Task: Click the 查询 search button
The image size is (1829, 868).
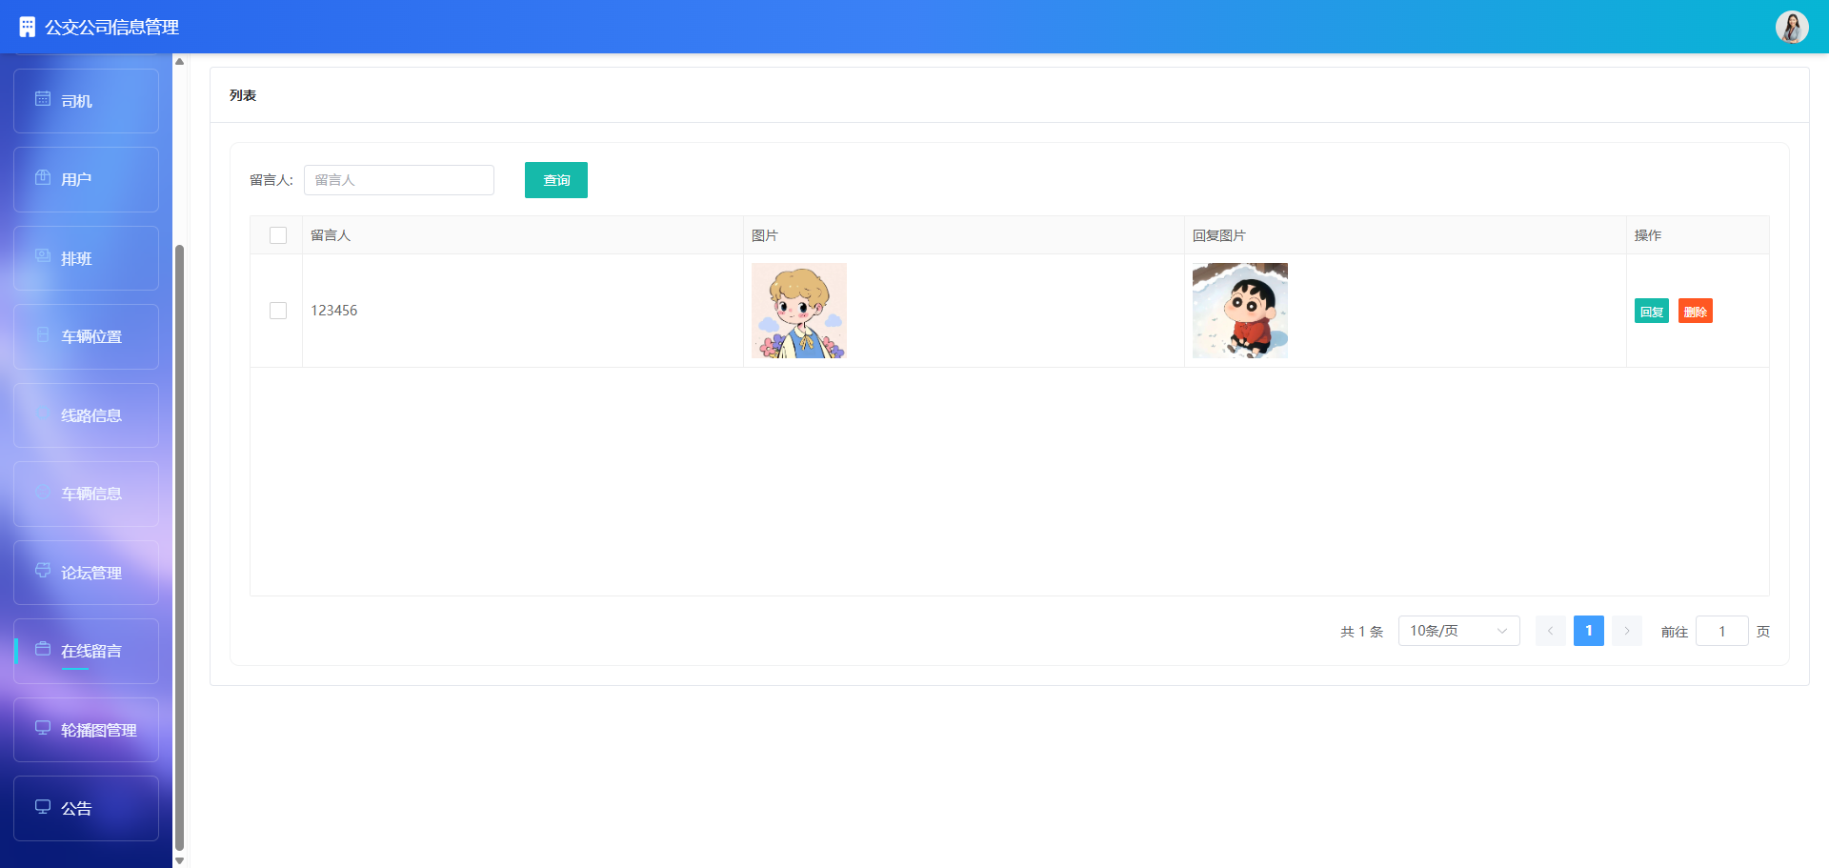Action: [x=556, y=180]
